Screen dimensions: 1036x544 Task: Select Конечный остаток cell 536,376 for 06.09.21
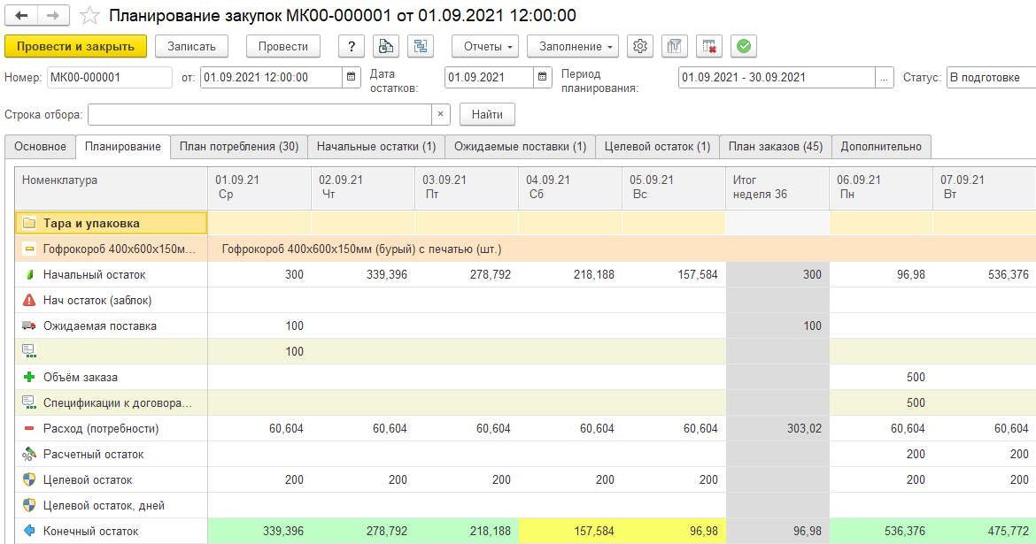[x=881, y=531]
